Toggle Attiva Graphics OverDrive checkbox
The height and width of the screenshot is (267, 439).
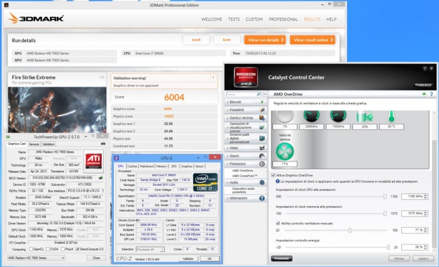point(273,175)
